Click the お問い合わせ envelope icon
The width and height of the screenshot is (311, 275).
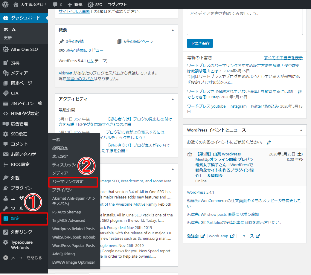click(x=6, y=154)
